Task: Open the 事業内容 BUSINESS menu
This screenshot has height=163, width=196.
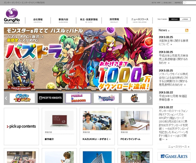Action: [x=63, y=21]
